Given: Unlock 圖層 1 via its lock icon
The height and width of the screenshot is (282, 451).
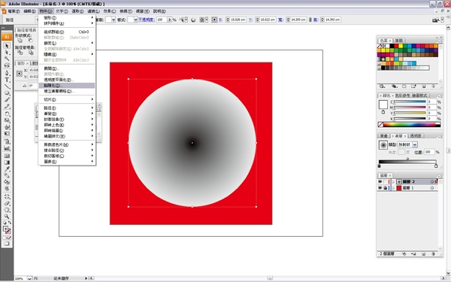Looking at the screenshot, I should pyautogui.click(x=385, y=188).
